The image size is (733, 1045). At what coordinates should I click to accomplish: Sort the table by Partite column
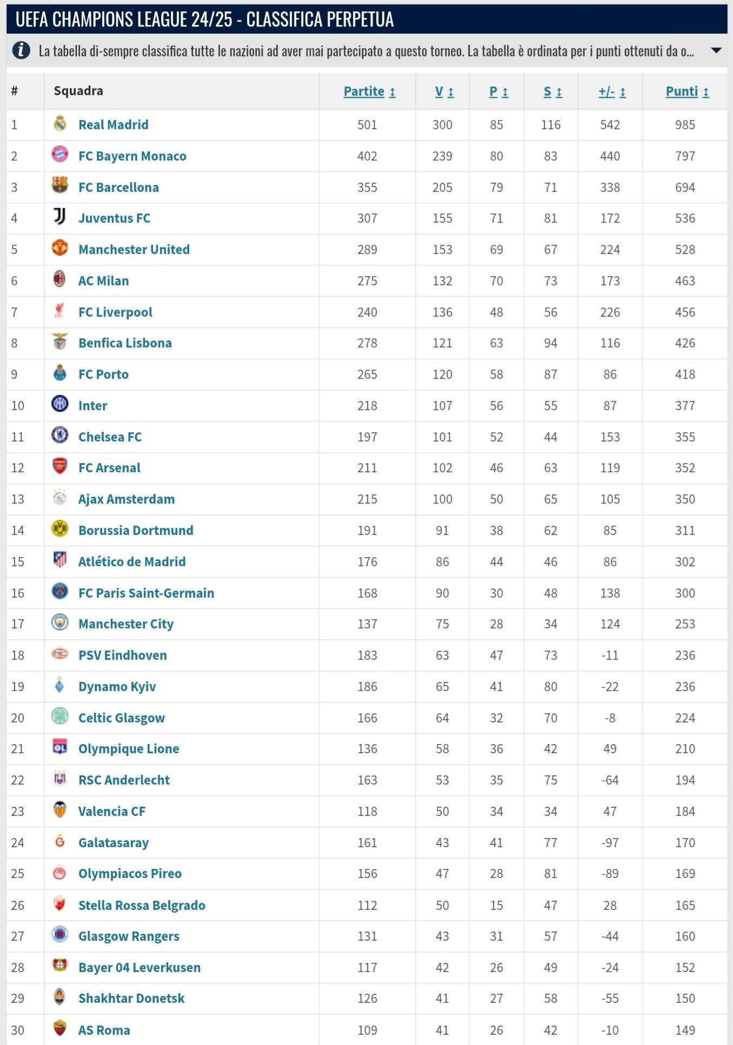coord(369,91)
